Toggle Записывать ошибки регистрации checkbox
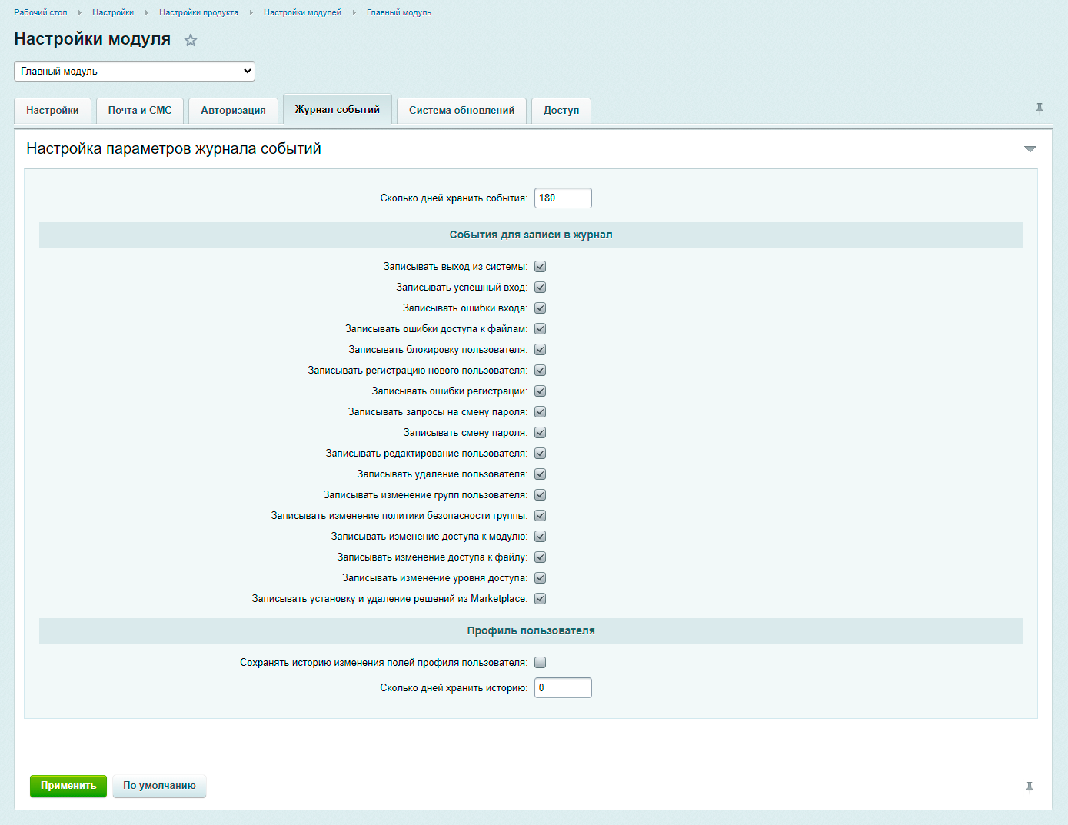Viewport: 1068px width, 825px height. (541, 391)
